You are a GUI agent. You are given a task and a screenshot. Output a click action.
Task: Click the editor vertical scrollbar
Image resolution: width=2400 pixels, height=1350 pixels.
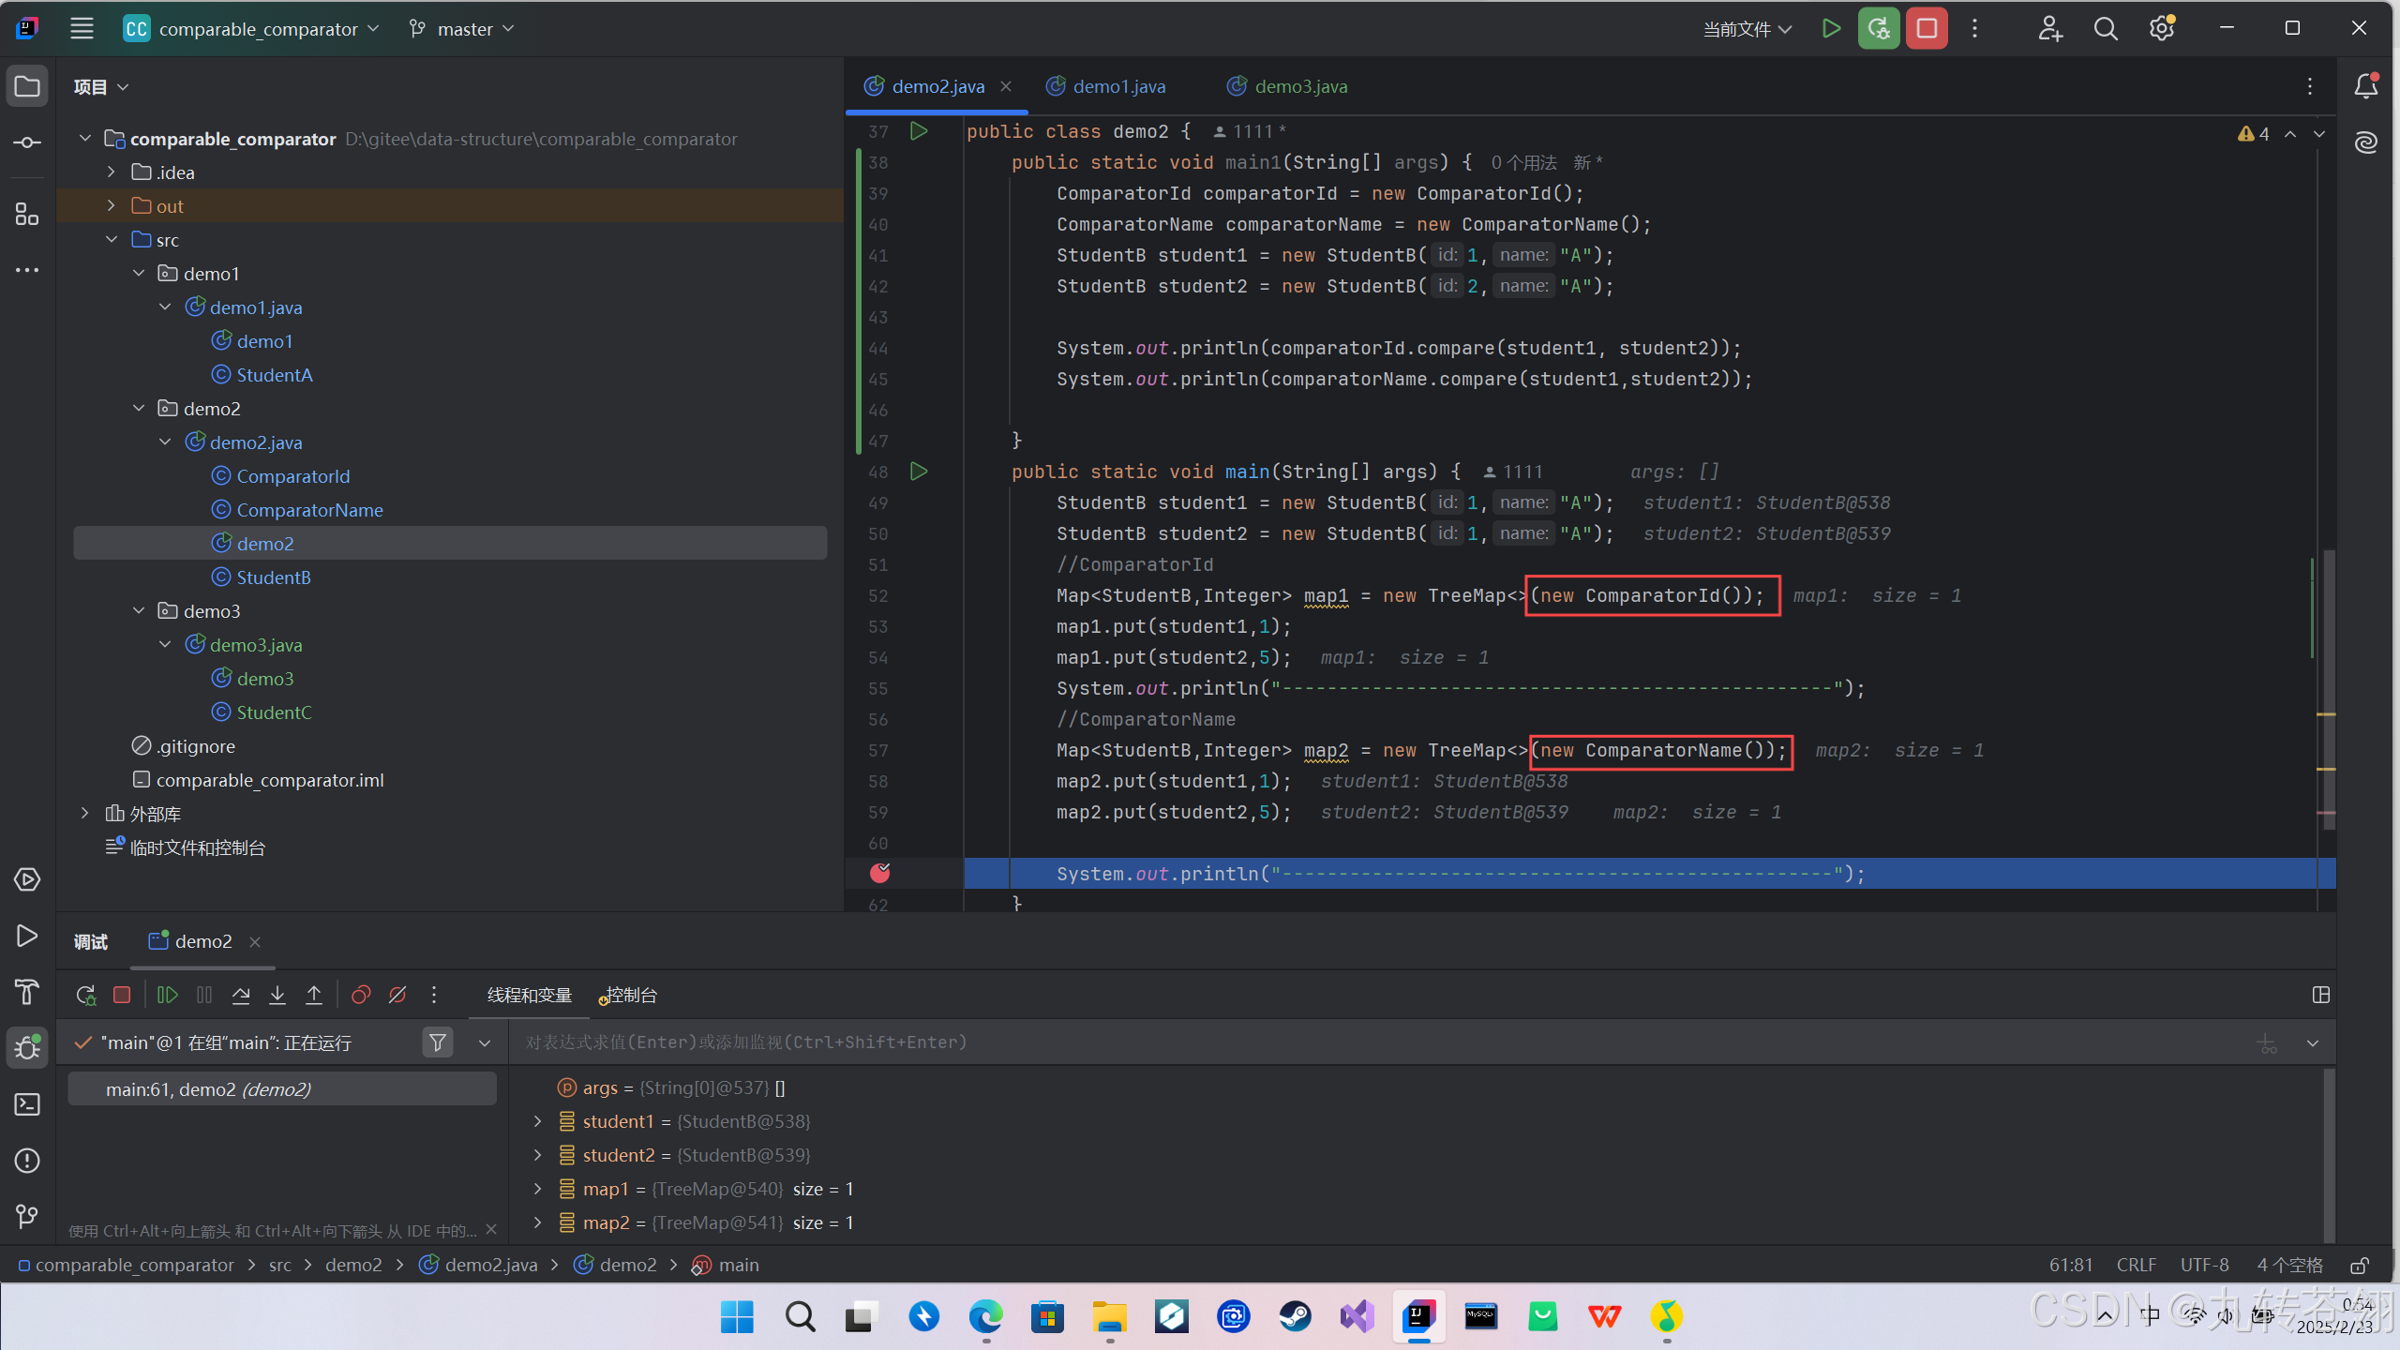2327,689
